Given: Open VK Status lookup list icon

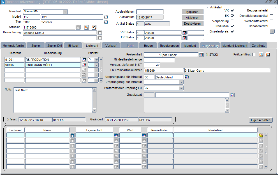Looking at the screenshot, I should click(x=184, y=33).
